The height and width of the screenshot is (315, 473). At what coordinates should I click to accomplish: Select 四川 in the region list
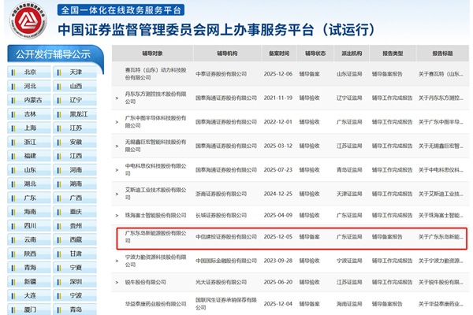[x=30, y=226]
